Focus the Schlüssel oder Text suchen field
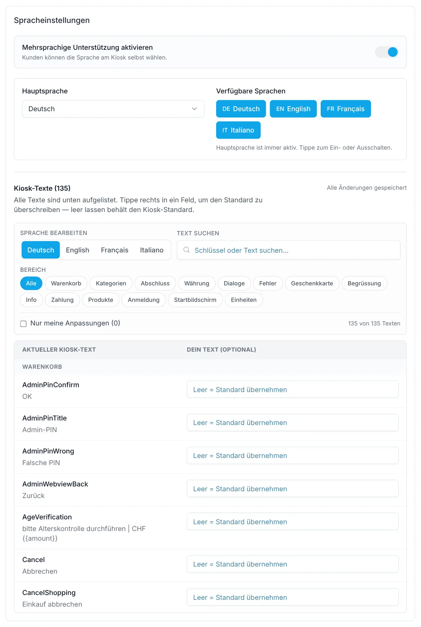 [x=289, y=250]
